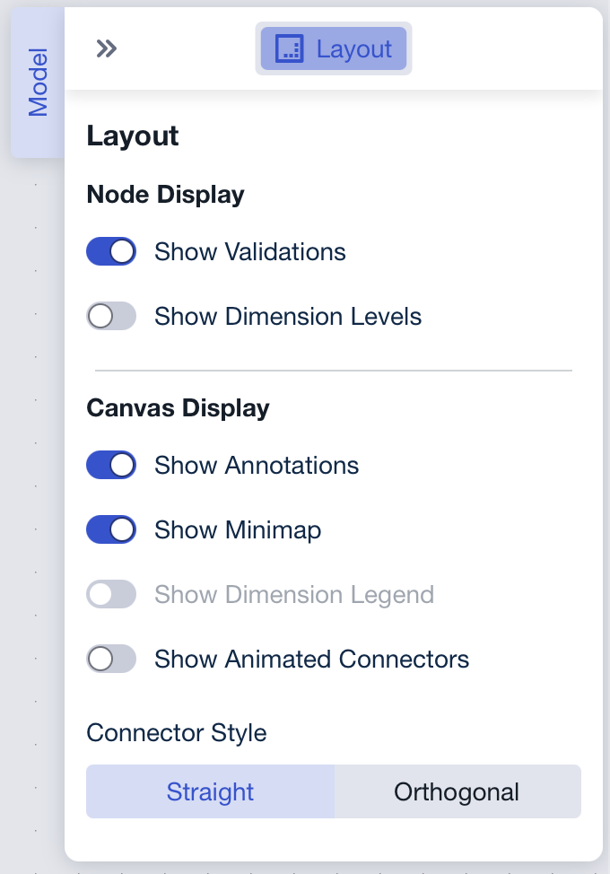Switch to the Model tab

pos(37,81)
